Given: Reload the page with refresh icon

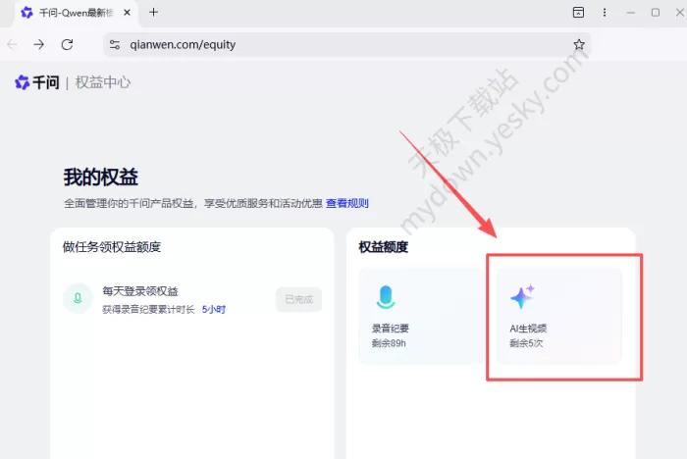Looking at the screenshot, I should pyautogui.click(x=67, y=44).
